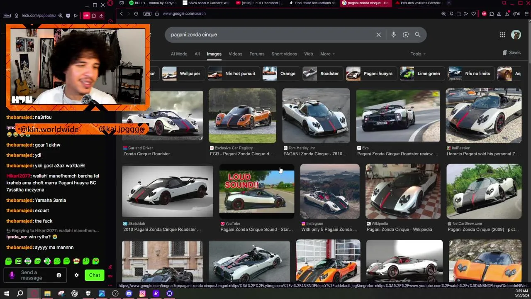Screen dimensions: 531x299
Task: Click the Send a message chat input
Action: 35,275
